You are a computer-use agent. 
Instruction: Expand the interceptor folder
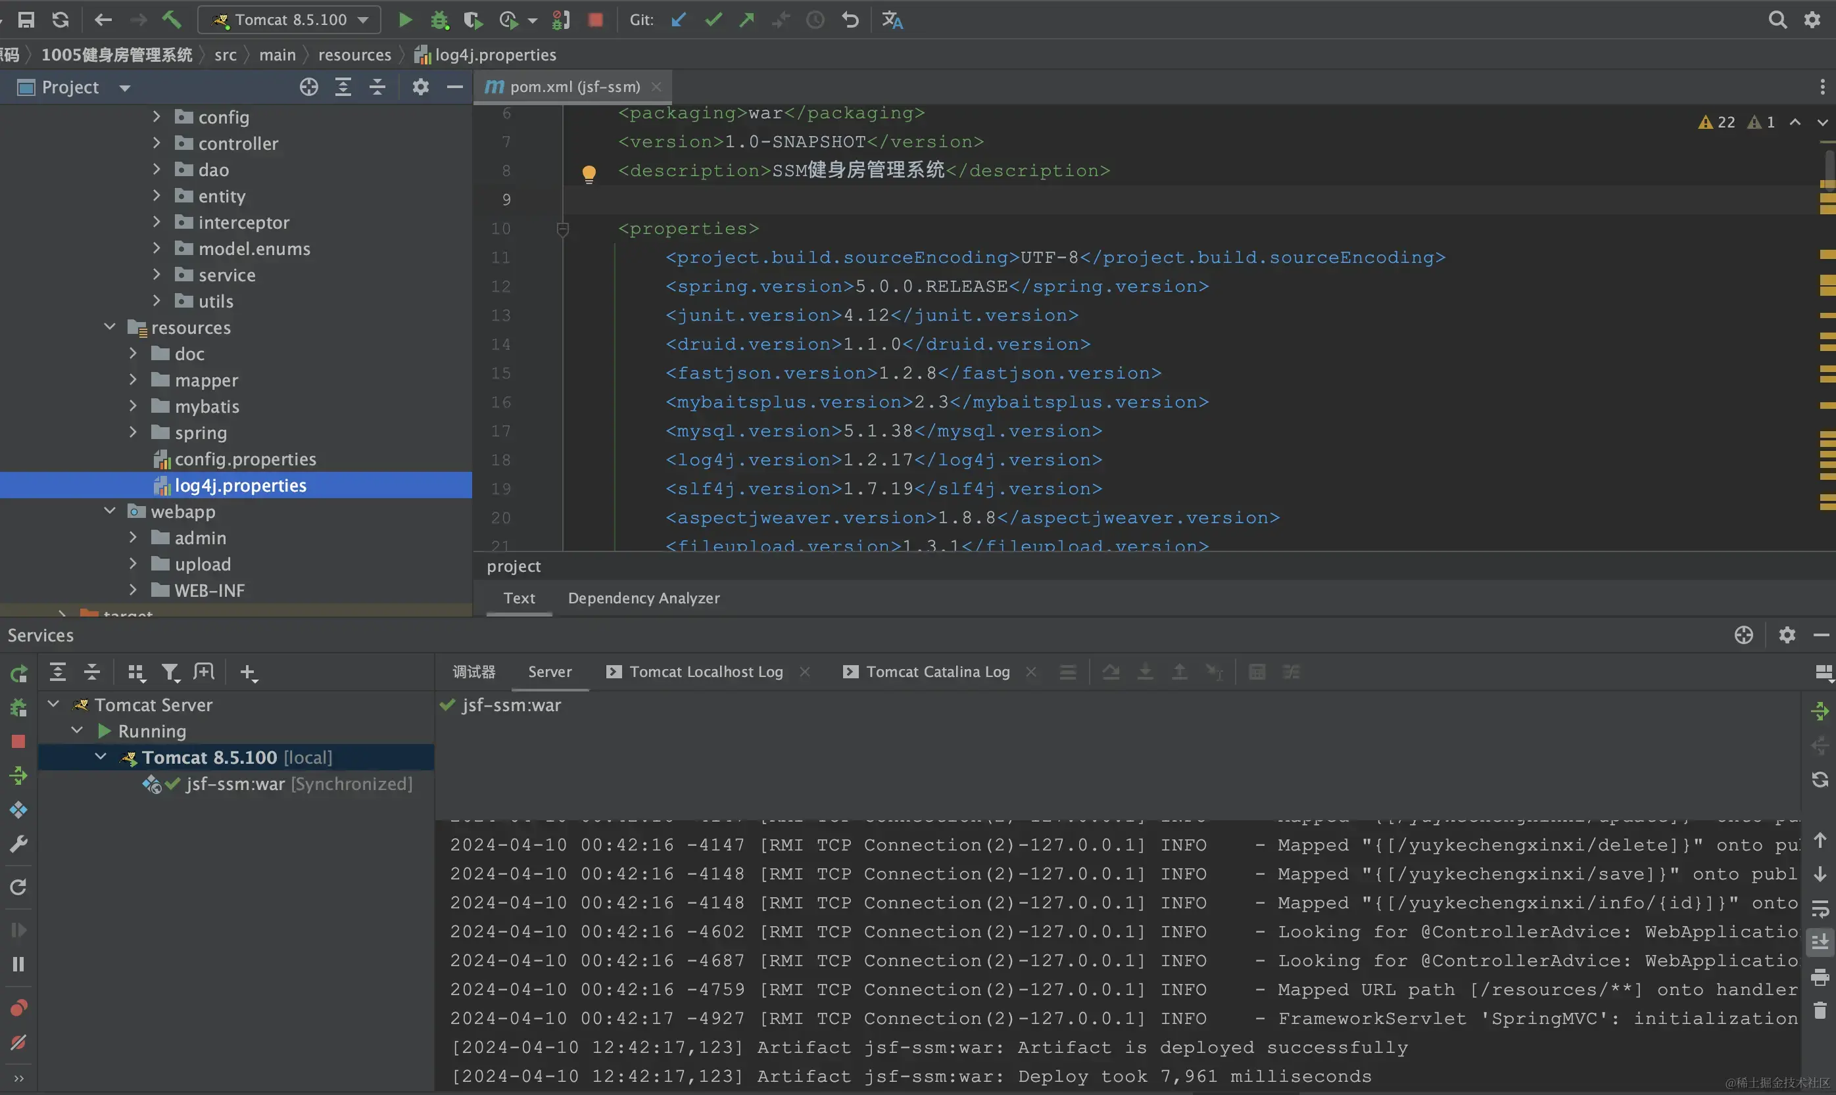[156, 222]
